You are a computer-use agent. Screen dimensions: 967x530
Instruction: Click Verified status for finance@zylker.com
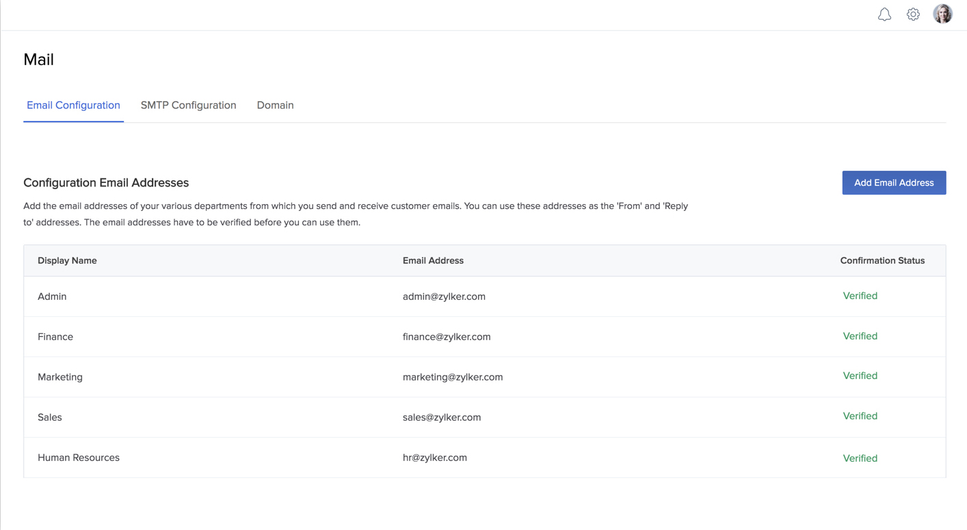coord(860,336)
